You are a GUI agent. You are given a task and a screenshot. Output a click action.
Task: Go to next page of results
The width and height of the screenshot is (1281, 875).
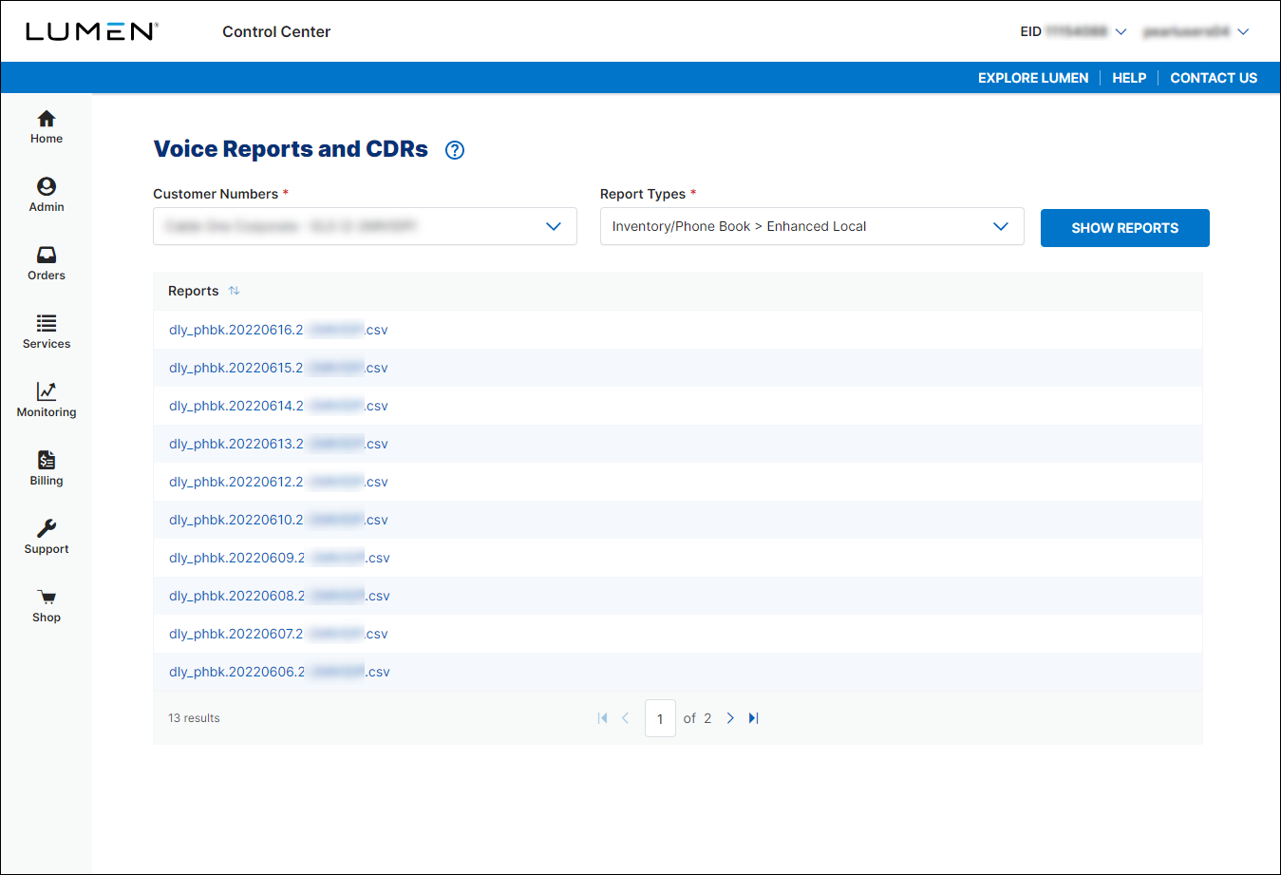pos(730,718)
